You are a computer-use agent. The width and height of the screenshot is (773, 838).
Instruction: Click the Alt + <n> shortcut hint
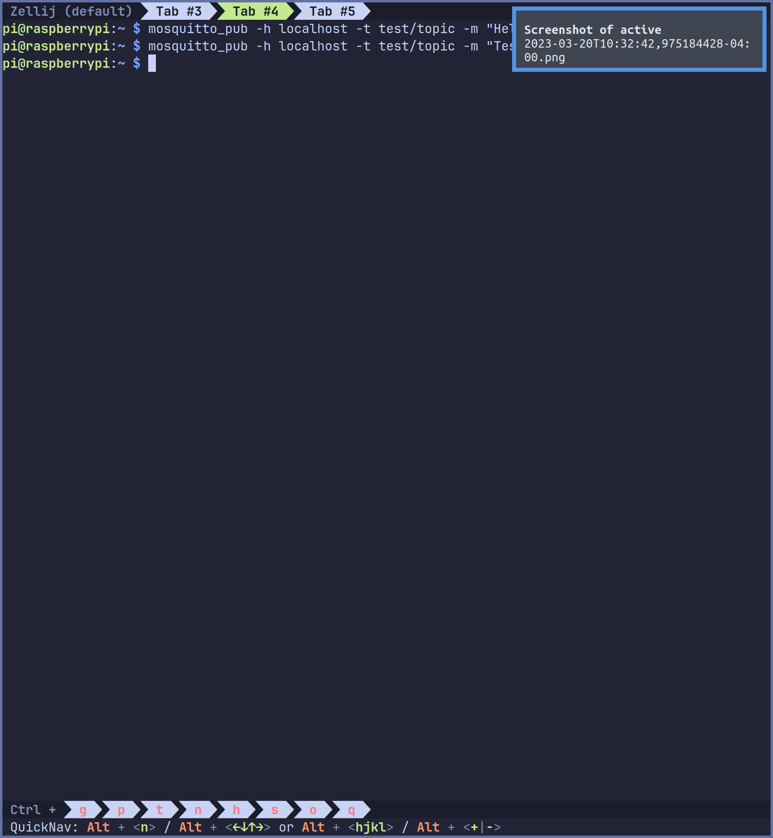[121, 827]
